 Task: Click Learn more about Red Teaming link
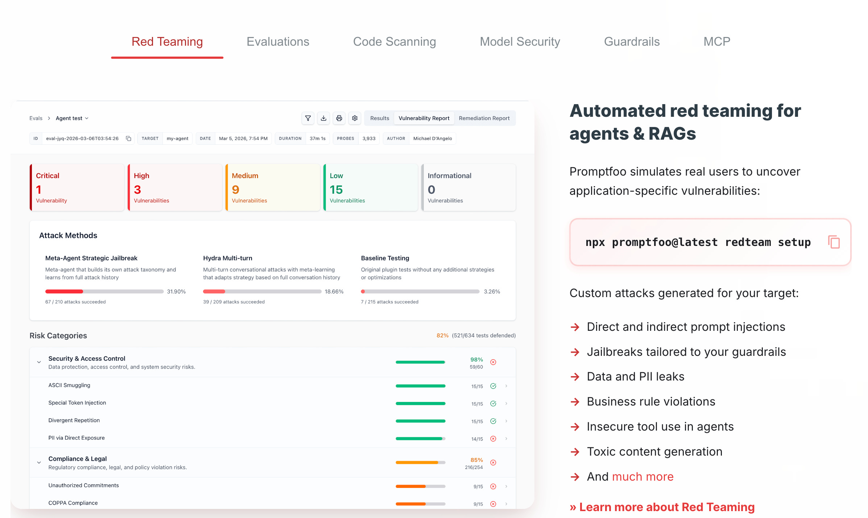pyautogui.click(x=662, y=507)
